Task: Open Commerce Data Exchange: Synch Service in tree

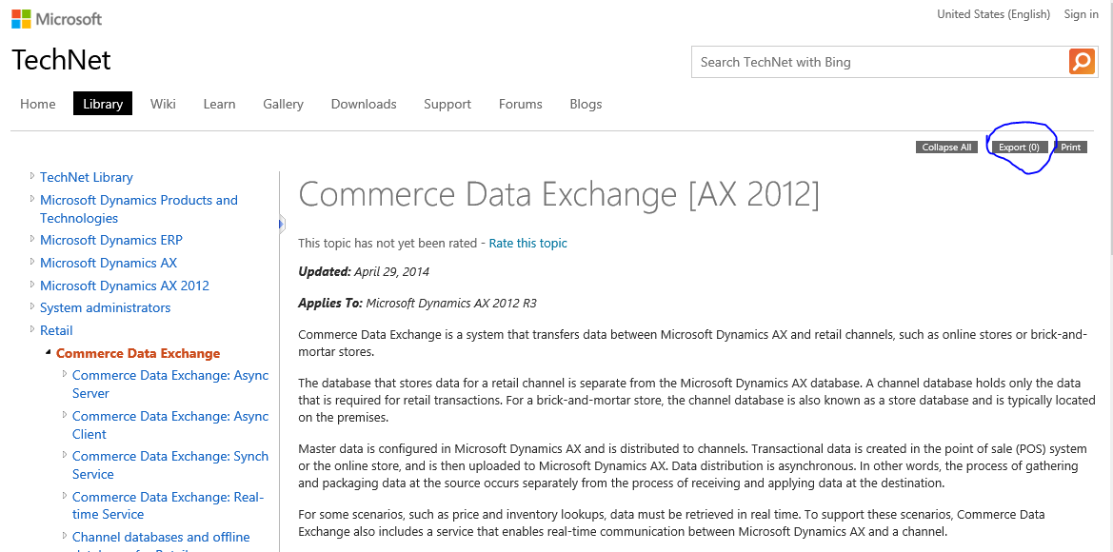Action: point(170,464)
